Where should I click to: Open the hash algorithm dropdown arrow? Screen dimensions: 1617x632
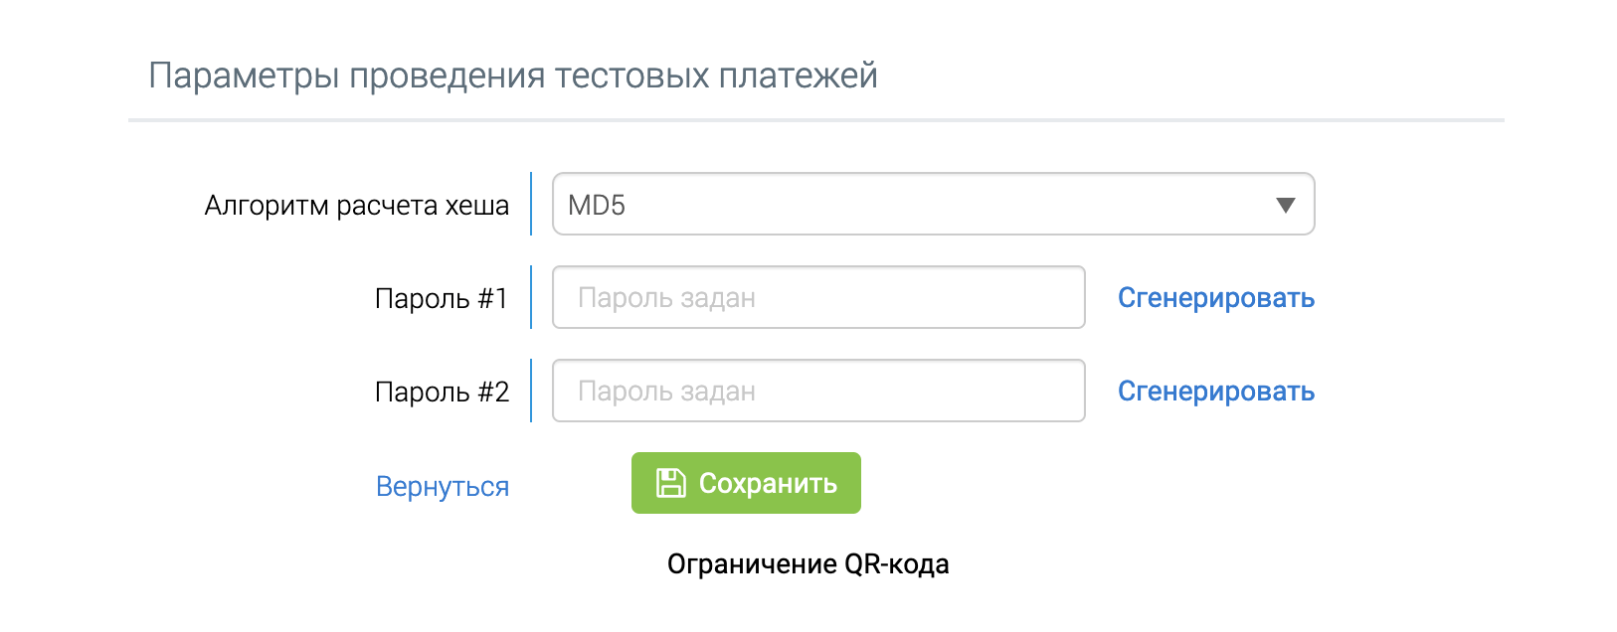click(x=1286, y=205)
